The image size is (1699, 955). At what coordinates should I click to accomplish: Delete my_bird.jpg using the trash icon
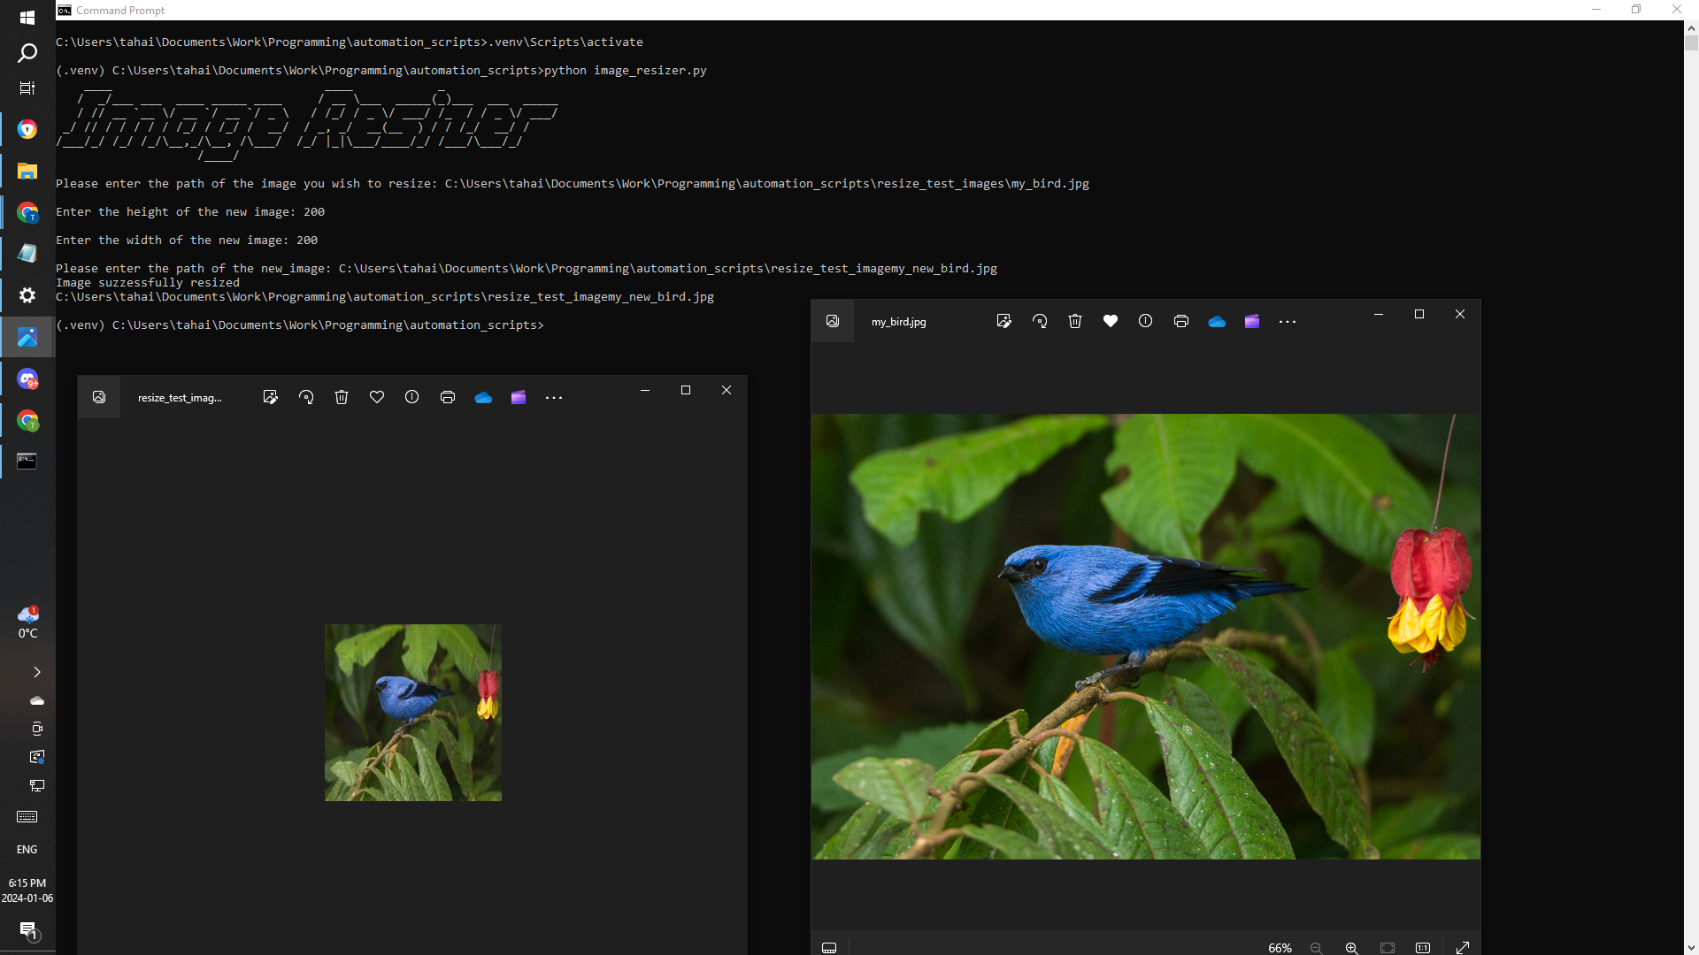click(x=1075, y=322)
